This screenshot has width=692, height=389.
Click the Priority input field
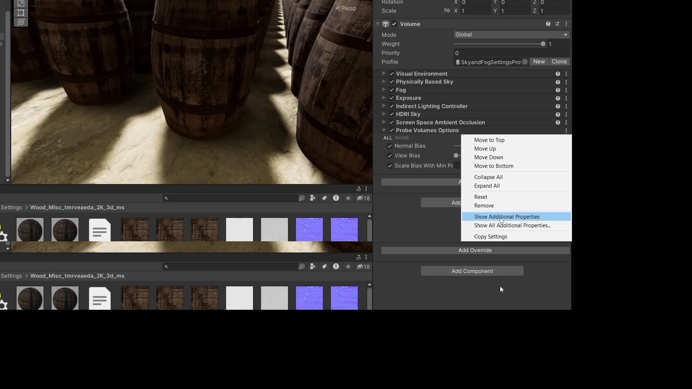click(511, 53)
